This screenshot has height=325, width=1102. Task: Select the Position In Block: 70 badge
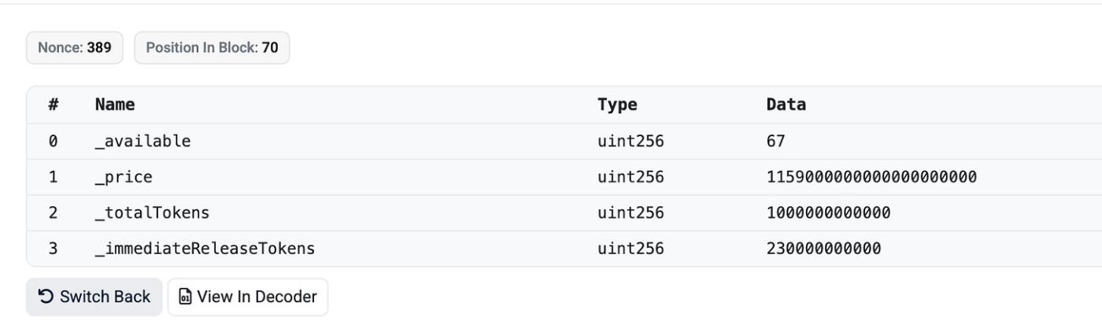(x=213, y=47)
